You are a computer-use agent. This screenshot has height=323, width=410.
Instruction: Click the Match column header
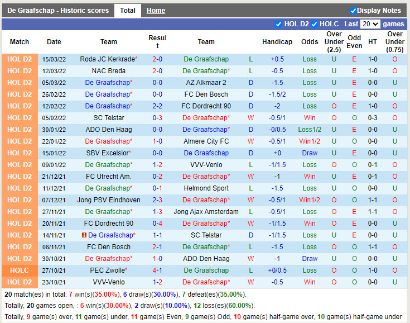coord(20,42)
